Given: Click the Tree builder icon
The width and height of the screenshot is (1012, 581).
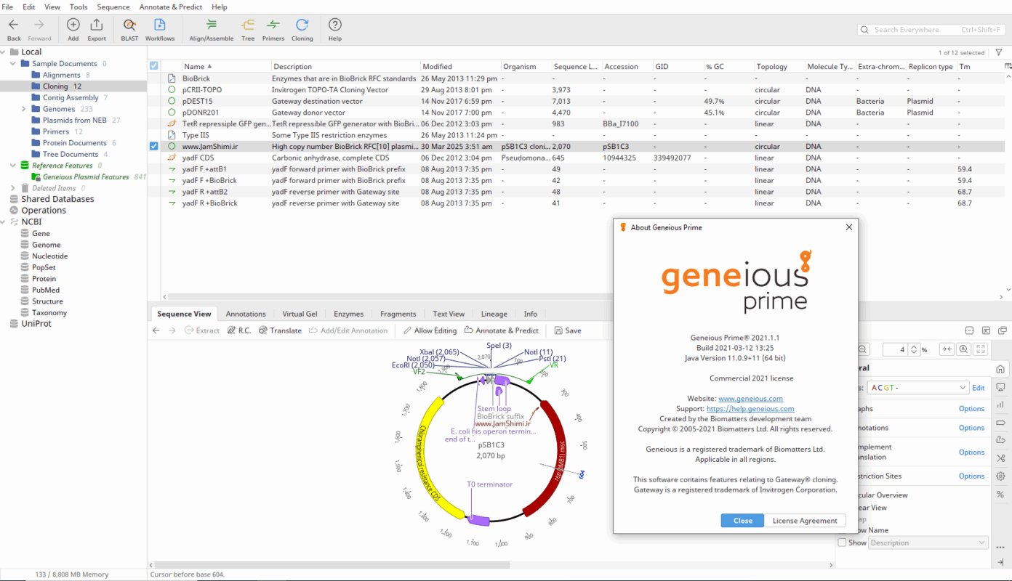Looking at the screenshot, I should coord(248,30).
